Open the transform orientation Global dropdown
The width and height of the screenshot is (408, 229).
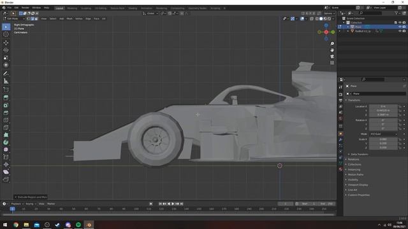(150, 13)
